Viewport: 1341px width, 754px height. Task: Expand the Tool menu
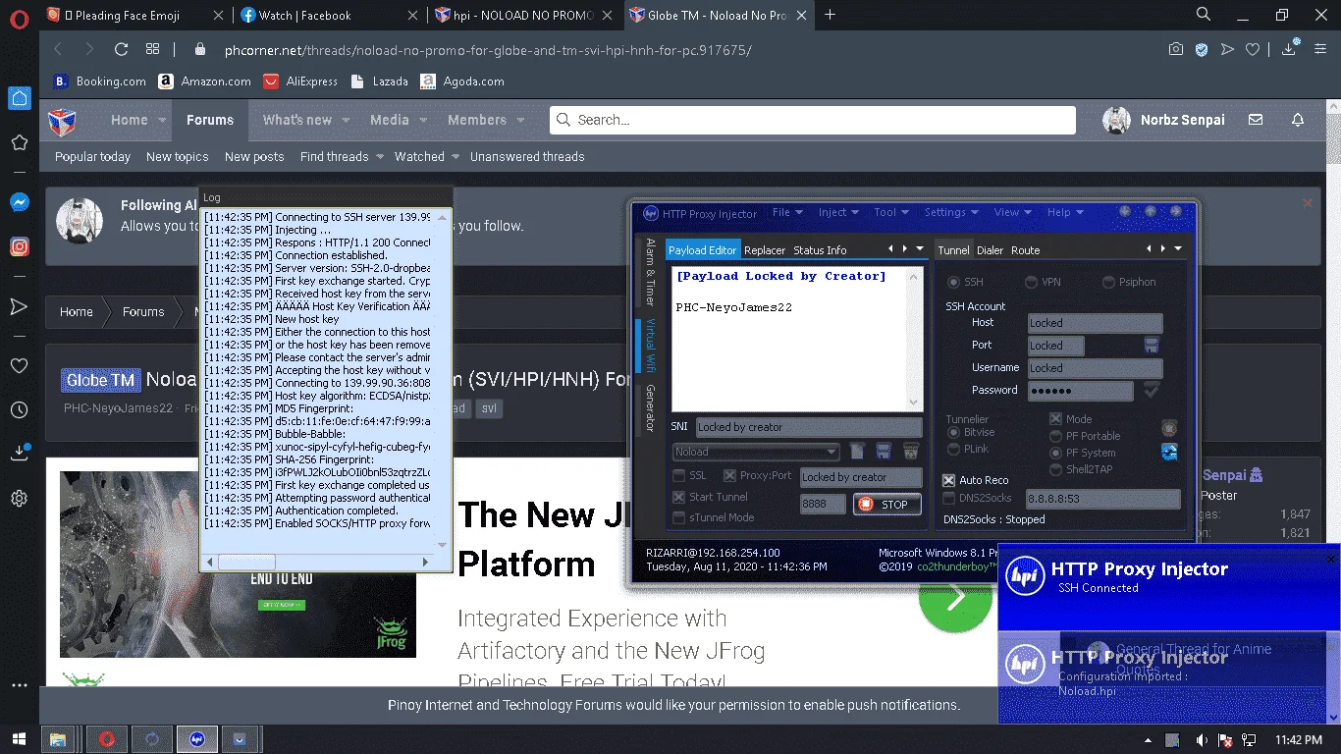click(891, 213)
